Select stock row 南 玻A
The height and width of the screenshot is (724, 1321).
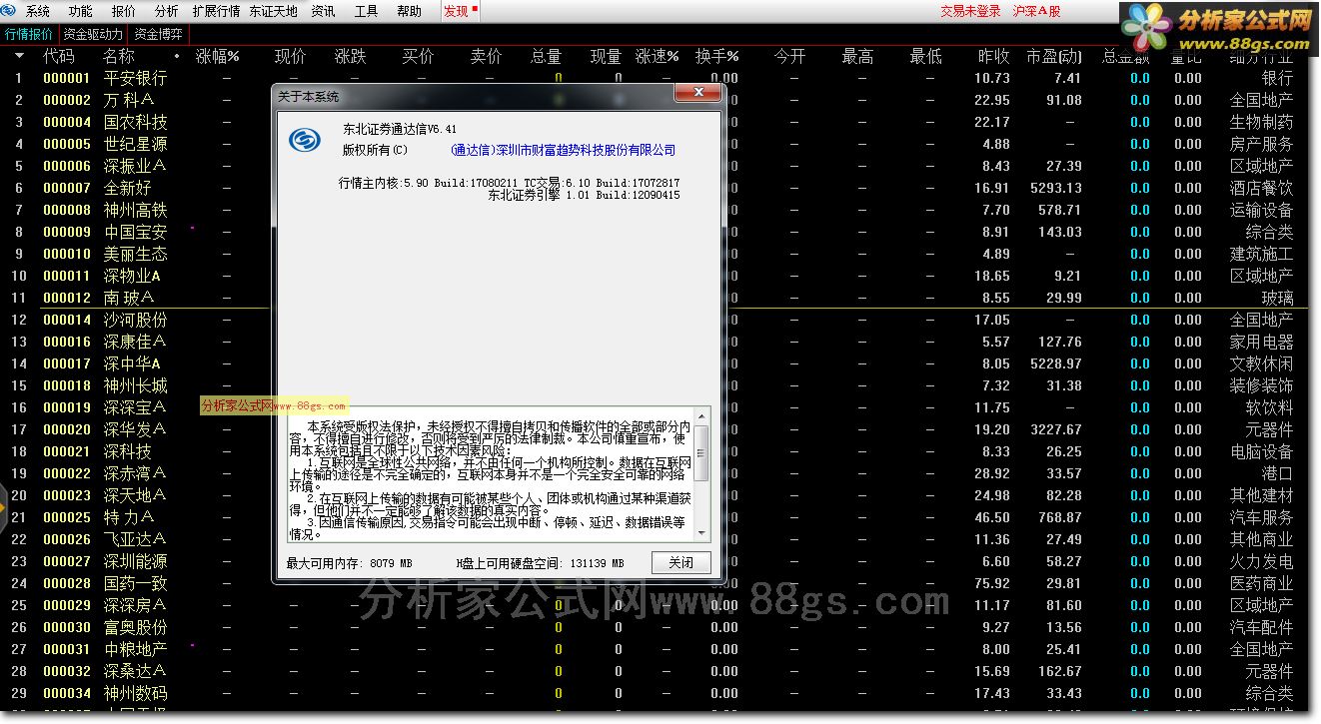pos(128,298)
